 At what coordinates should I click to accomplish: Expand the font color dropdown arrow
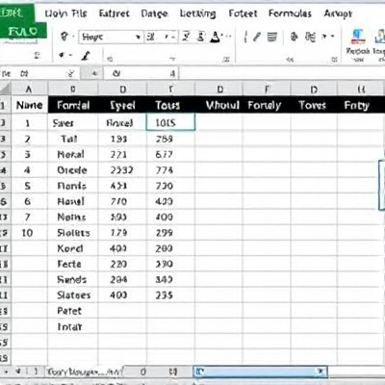pos(228,37)
